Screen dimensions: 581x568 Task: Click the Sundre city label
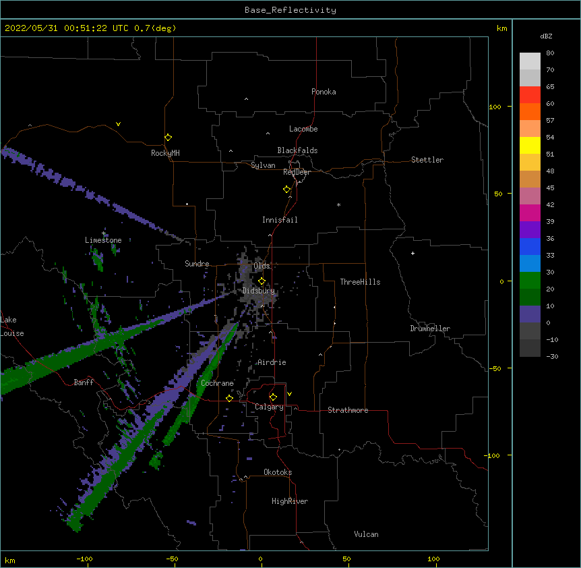click(x=197, y=264)
